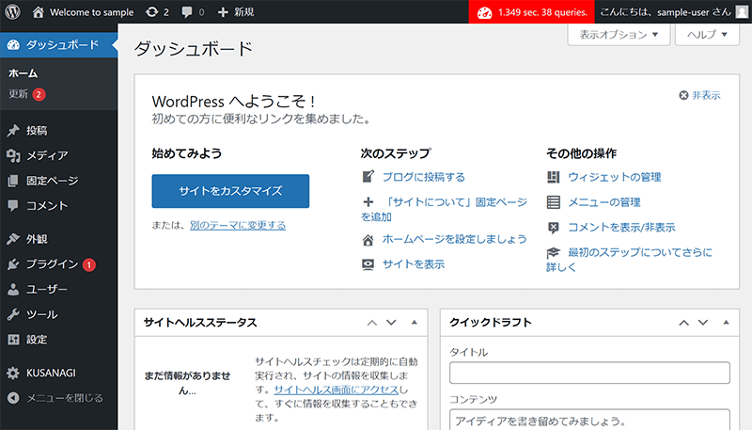Open the ブログに投稿する link
This screenshot has width=752, height=430.
(x=423, y=177)
